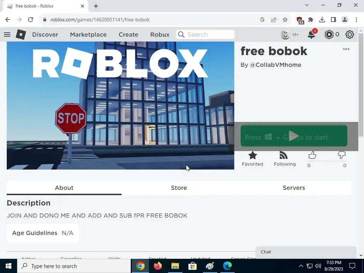Open the tab search chevron
Viewport: 364px width, 273px height.
click(x=307, y=5)
